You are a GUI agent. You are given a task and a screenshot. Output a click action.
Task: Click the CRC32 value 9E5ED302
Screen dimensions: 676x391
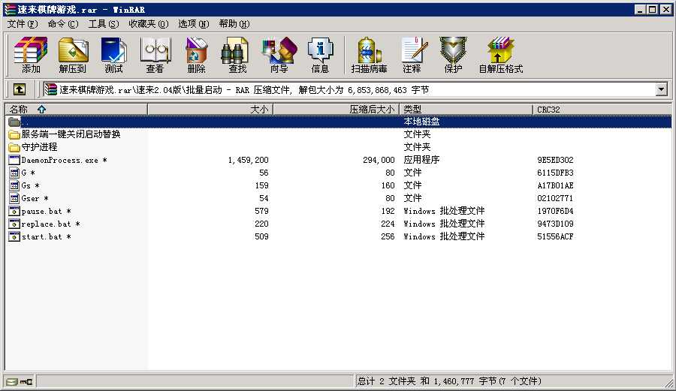[555, 160]
